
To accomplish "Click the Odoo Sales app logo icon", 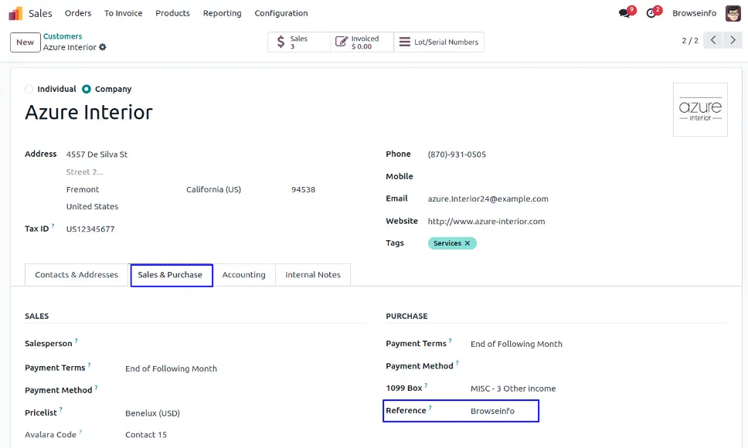I will point(15,13).
